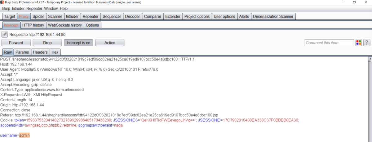Switch to the Target tab

pyautogui.click(x=10, y=16)
